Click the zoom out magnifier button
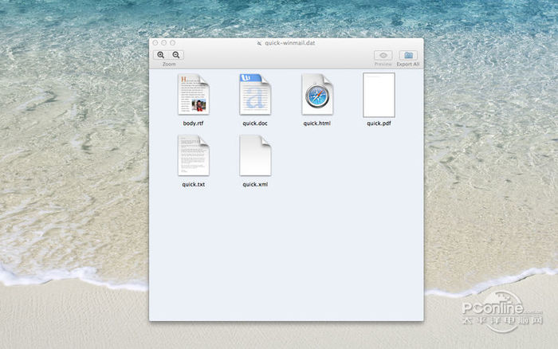 click(x=177, y=55)
